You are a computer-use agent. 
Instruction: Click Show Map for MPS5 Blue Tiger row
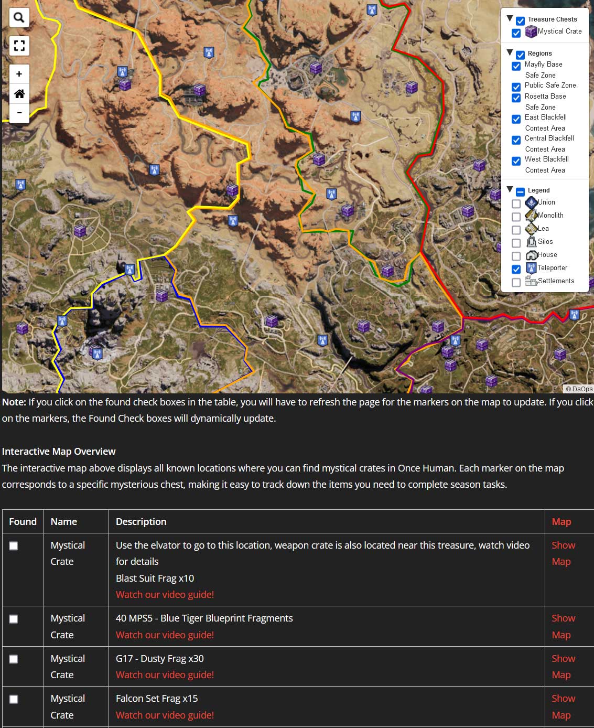coord(563,626)
